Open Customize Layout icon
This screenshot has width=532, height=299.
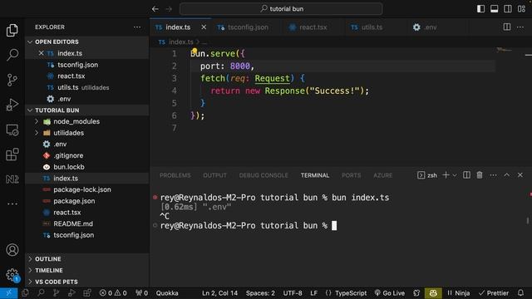click(521, 9)
